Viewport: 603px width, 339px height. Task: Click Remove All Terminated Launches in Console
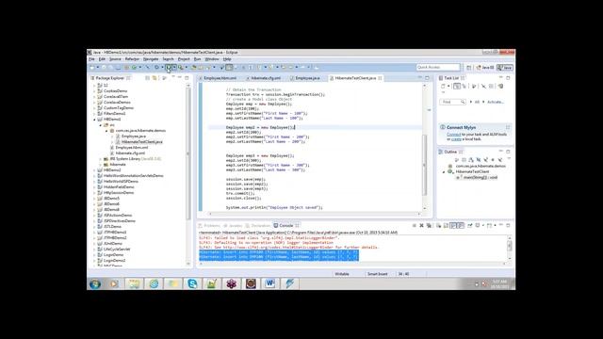pos(429,226)
